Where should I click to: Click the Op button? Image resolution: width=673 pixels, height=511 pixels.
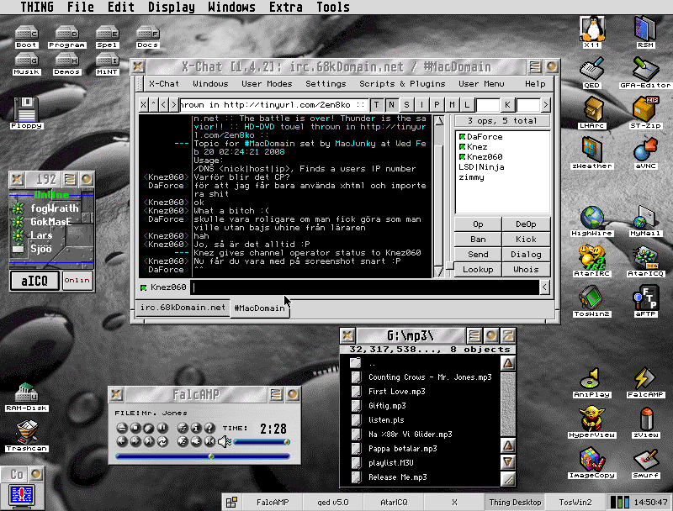[478, 224]
